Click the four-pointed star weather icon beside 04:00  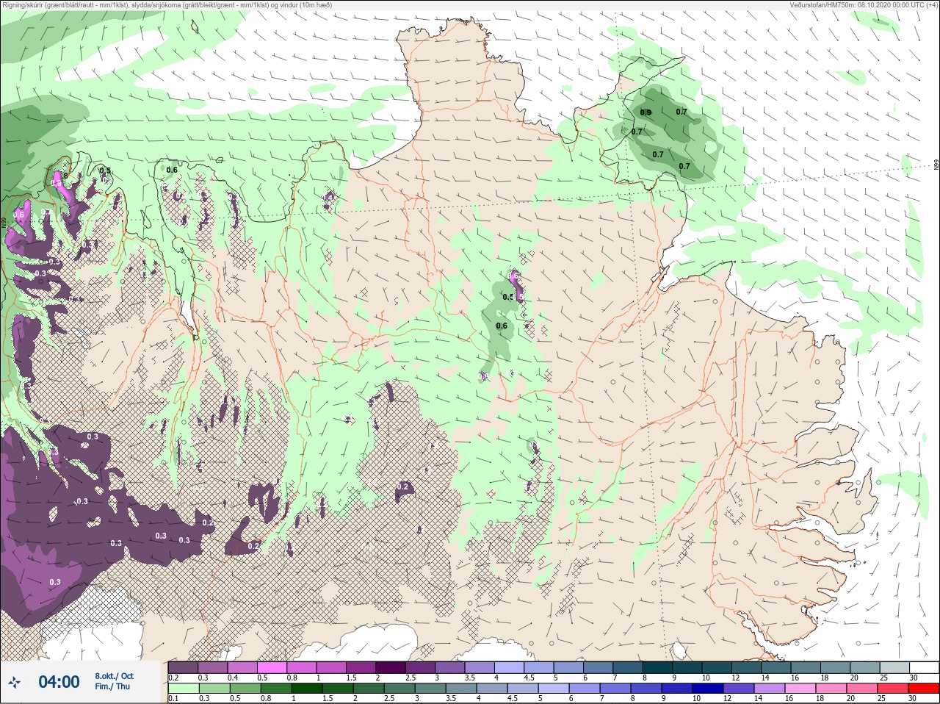click(14, 683)
